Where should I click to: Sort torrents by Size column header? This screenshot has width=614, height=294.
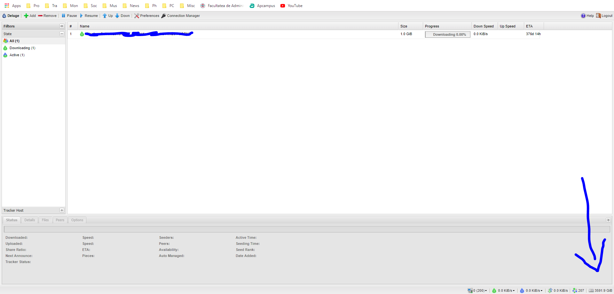click(x=411, y=26)
